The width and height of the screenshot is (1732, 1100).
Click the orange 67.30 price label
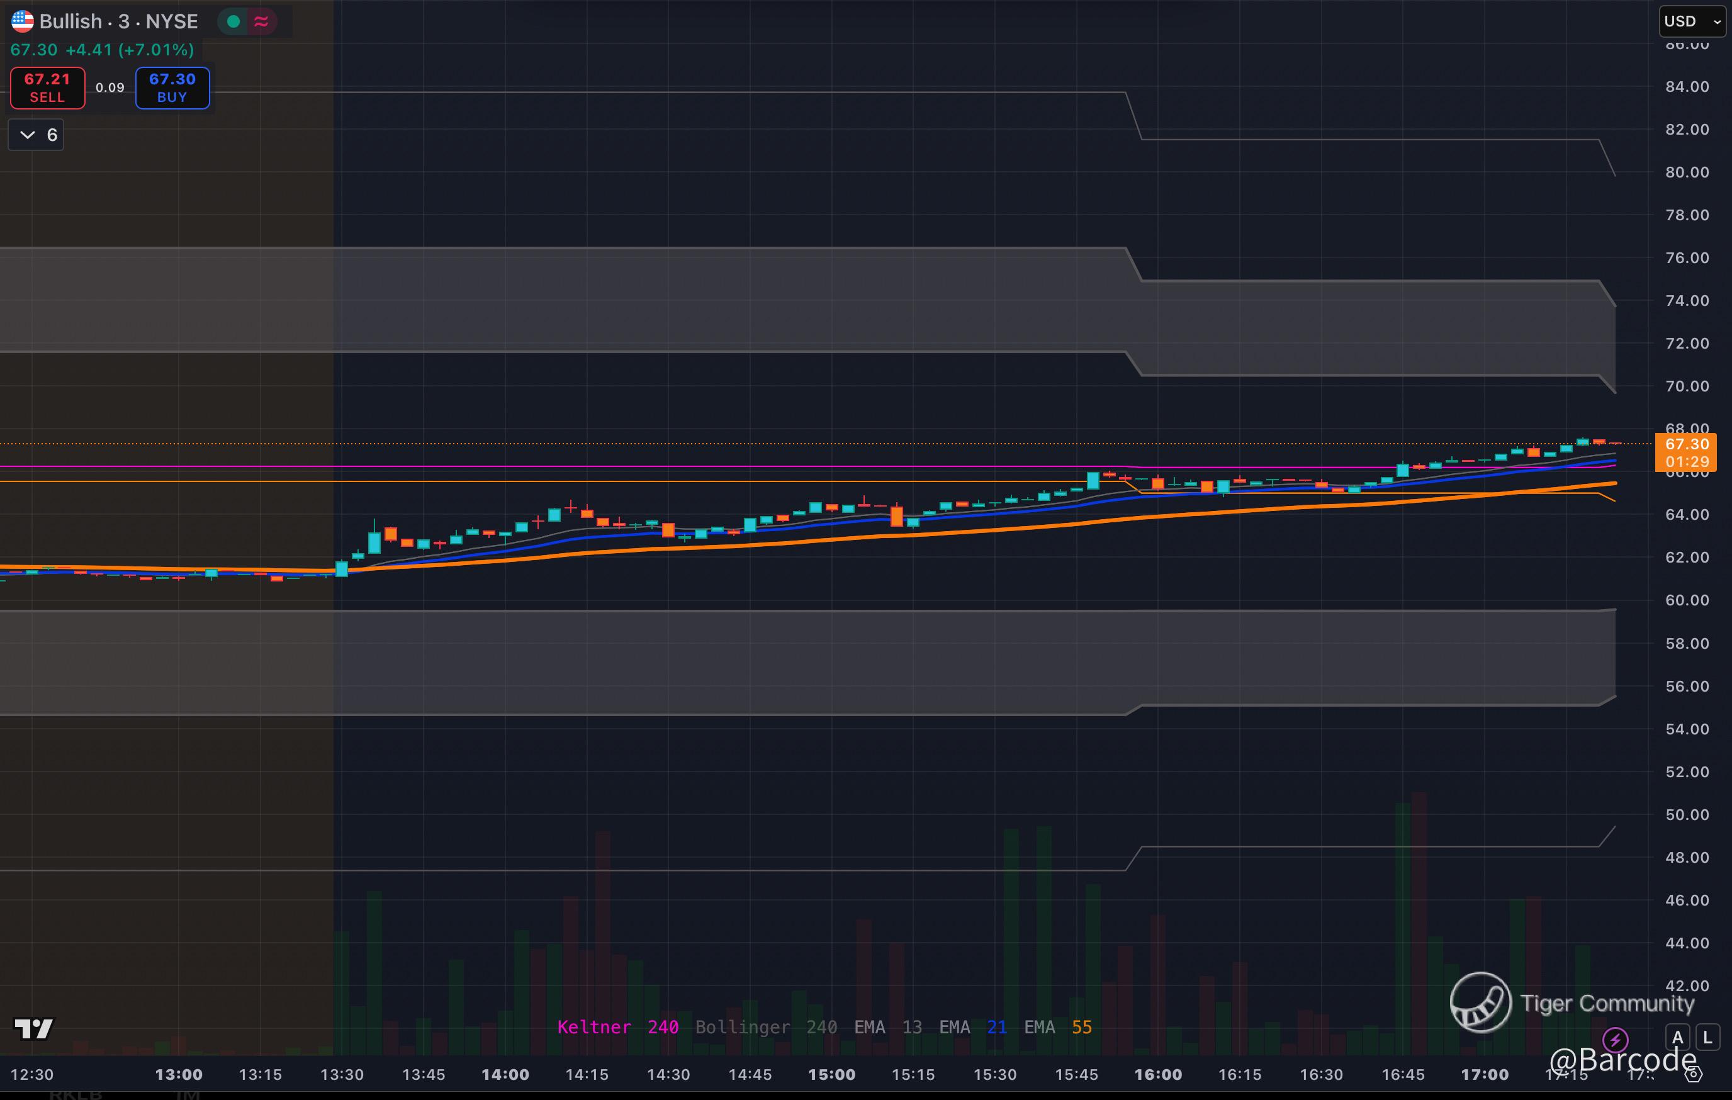[x=1686, y=444]
